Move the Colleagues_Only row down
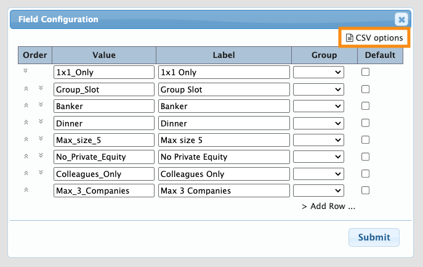Image resolution: width=423 pixels, height=267 pixels. [x=41, y=172]
